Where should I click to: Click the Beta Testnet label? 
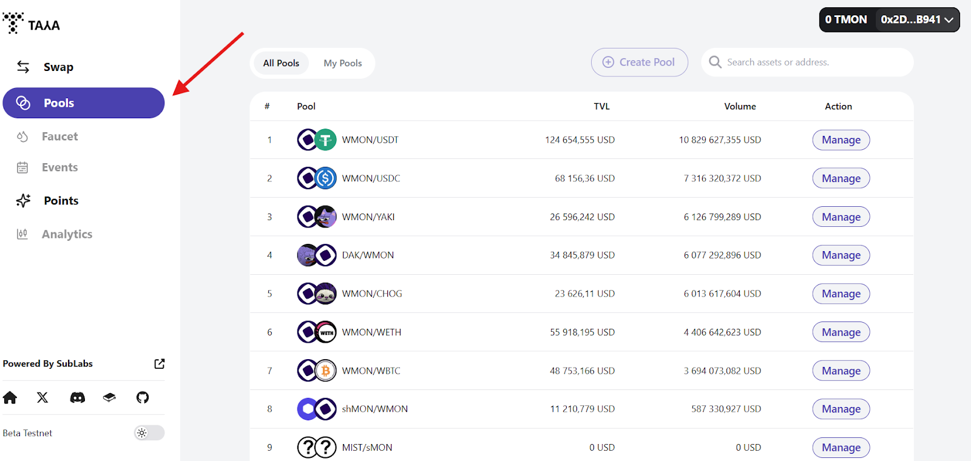(27, 433)
